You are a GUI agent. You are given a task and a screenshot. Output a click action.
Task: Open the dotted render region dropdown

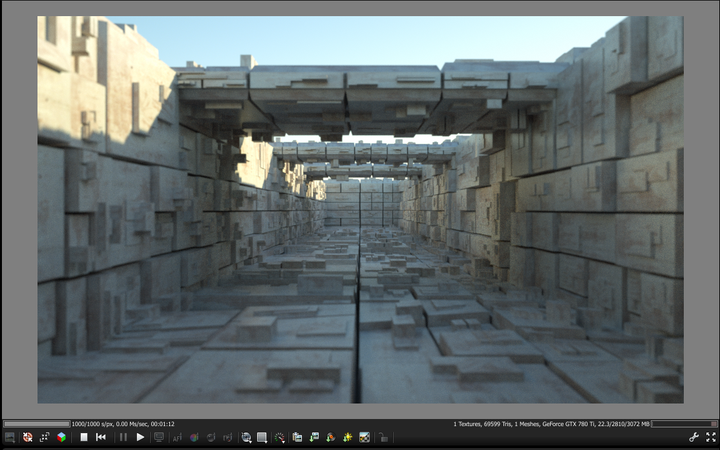coord(262,438)
